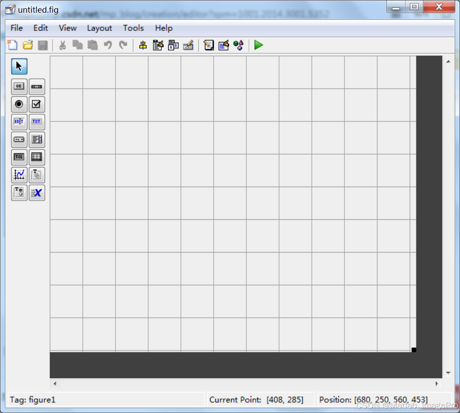The image size is (460, 413).
Task: Maximize the untitled.fig window
Action: coord(414,7)
